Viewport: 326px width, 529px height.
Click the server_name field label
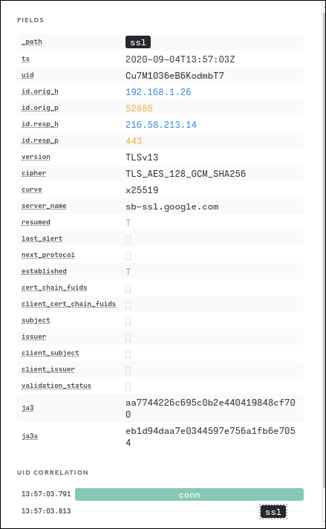pos(44,206)
